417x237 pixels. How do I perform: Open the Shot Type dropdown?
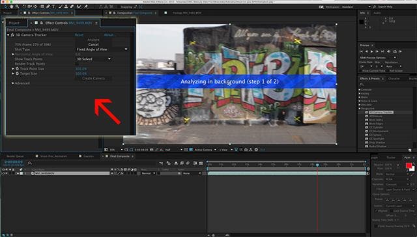click(102, 49)
